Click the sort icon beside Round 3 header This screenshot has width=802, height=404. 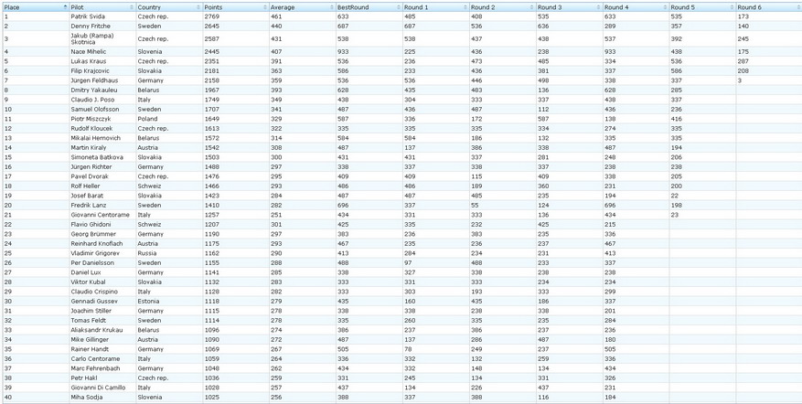[x=599, y=7]
